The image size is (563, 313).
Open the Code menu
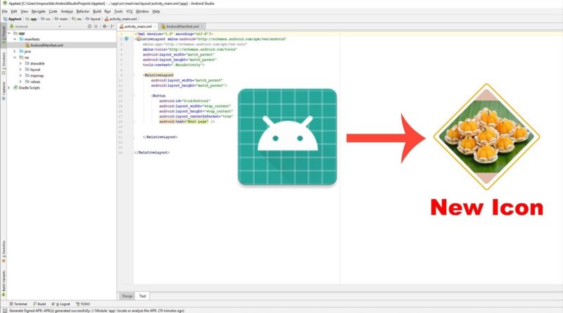pos(53,11)
